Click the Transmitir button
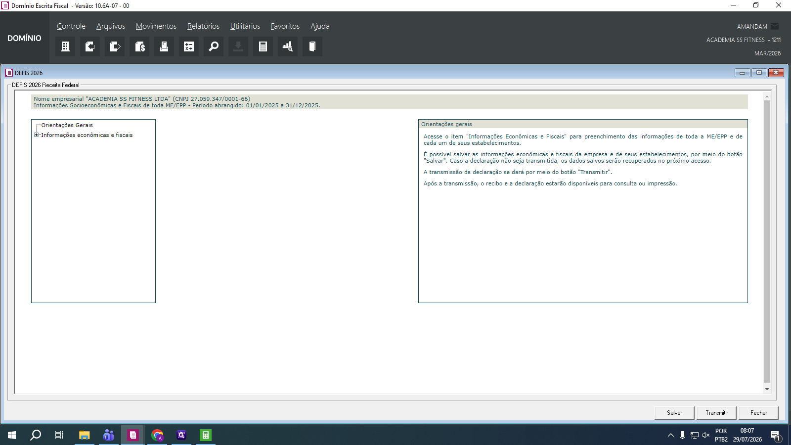Image resolution: width=791 pixels, height=445 pixels. click(x=717, y=413)
